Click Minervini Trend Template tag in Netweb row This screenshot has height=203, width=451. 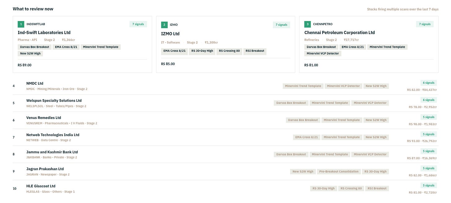(x=342, y=137)
